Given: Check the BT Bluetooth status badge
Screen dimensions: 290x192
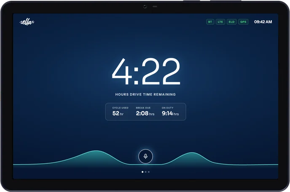Looking at the screenshot, I should pyautogui.click(x=210, y=22).
